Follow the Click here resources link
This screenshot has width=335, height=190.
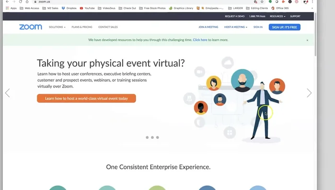[200, 40]
